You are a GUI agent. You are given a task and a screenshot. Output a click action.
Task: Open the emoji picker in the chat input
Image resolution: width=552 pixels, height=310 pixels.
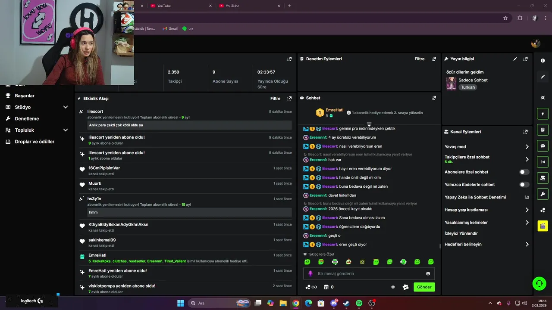click(x=428, y=273)
